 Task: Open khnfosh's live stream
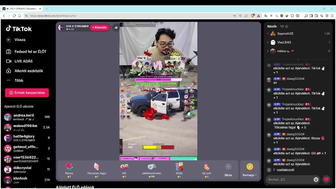(x=27, y=180)
